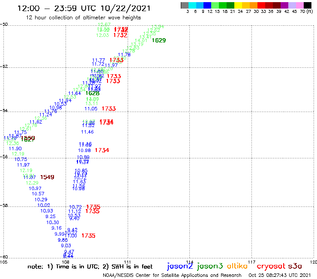Click the wave height value 14.01

(141, 40)
